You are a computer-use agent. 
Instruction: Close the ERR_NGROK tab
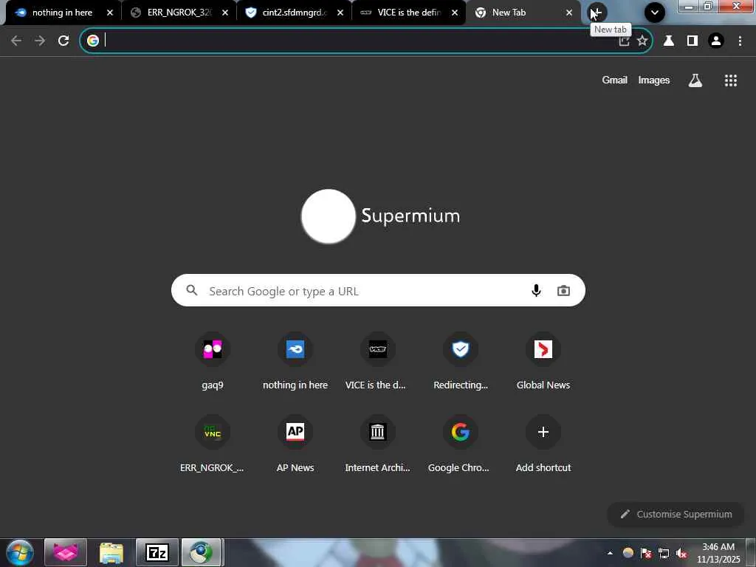pos(224,13)
